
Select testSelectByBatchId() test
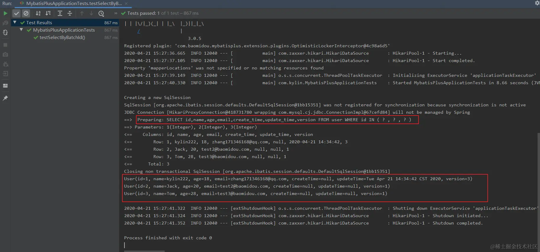coord(62,38)
